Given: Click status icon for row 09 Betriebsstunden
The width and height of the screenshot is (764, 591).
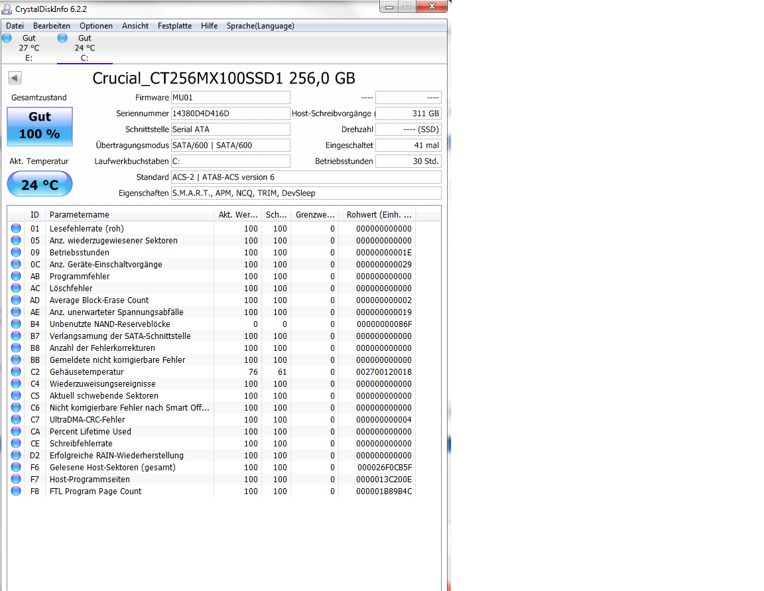Looking at the screenshot, I should pyautogui.click(x=16, y=252).
